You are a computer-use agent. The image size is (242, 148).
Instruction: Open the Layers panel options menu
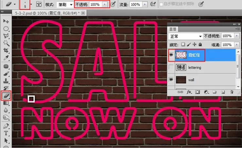click(238, 29)
